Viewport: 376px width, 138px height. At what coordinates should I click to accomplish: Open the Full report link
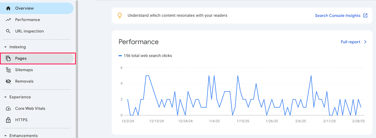[350, 42]
